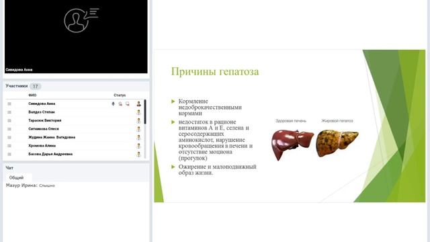Click the list icon beside Ситникова Олеся
Viewport: 430px width, 242px height.
(9, 129)
